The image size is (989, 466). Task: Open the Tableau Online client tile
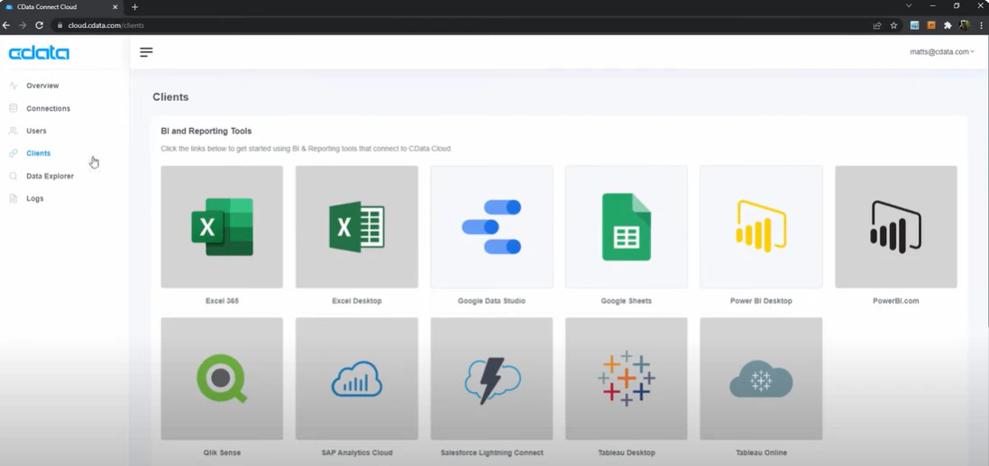click(x=761, y=379)
